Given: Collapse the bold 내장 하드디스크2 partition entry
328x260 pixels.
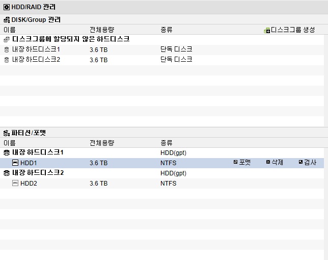Looking at the screenshot, I should pos(34,173).
